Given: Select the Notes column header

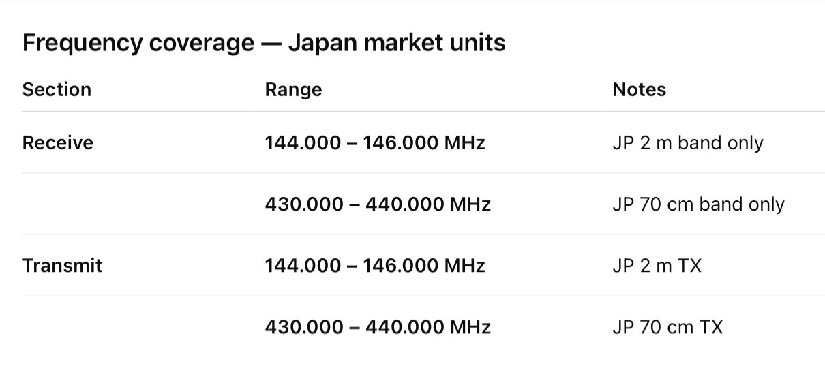Looking at the screenshot, I should tap(639, 89).
